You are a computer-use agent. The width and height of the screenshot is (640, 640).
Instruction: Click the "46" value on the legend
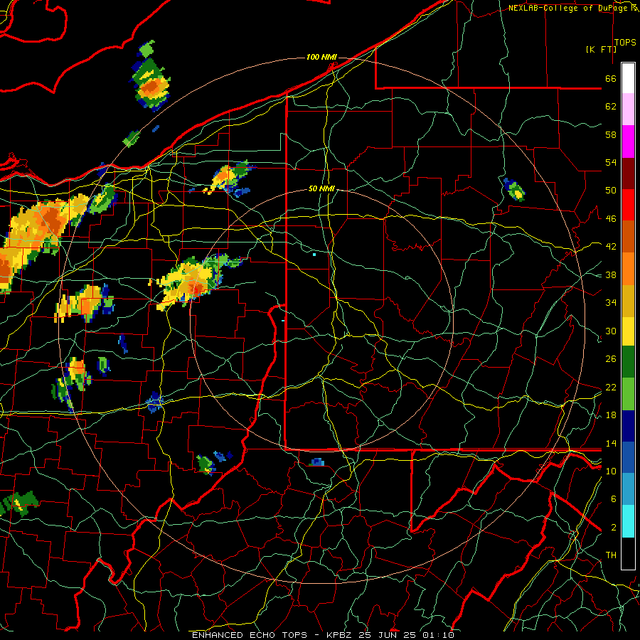(x=611, y=219)
